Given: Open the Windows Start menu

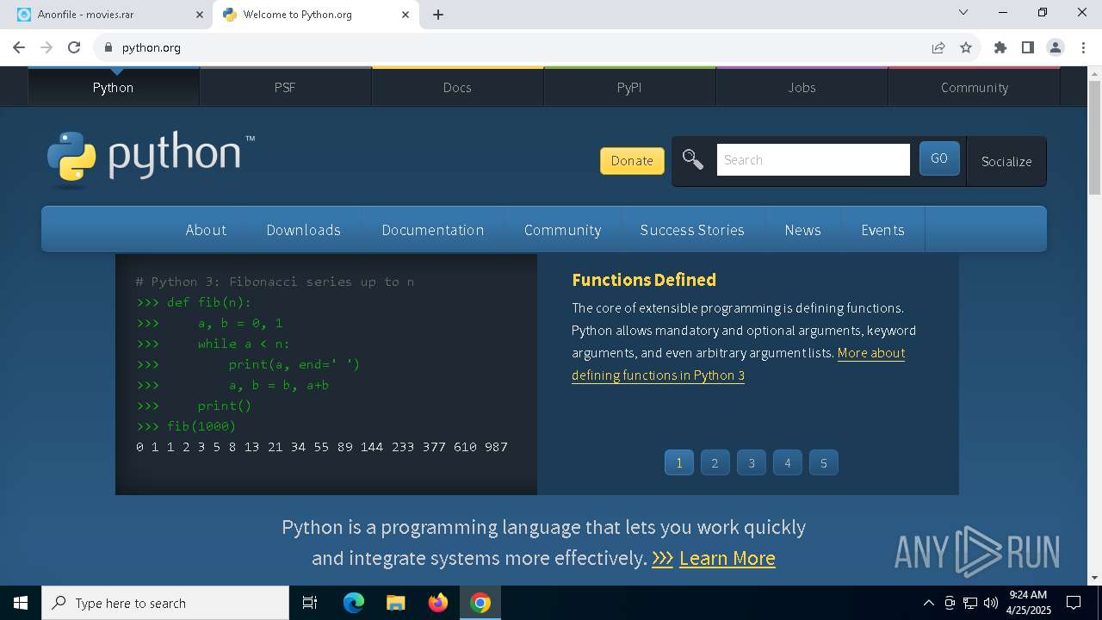Looking at the screenshot, I should point(21,603).
